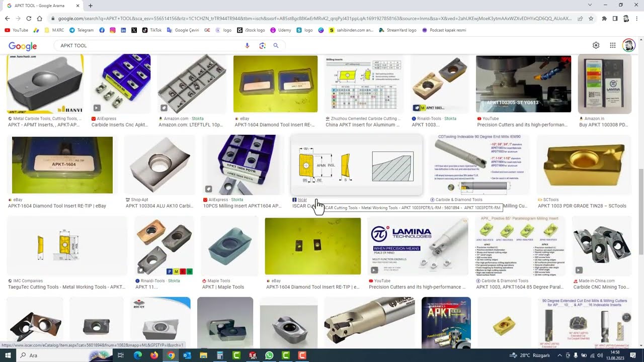Open the X (Twitter) bookmark icon
The height and width of the screenshot is (362, 644).
(134, 30)
